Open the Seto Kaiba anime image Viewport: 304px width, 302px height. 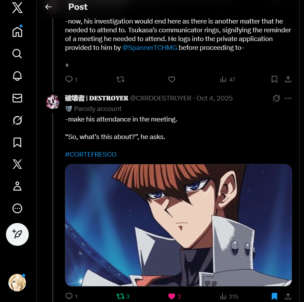(178, 225)
